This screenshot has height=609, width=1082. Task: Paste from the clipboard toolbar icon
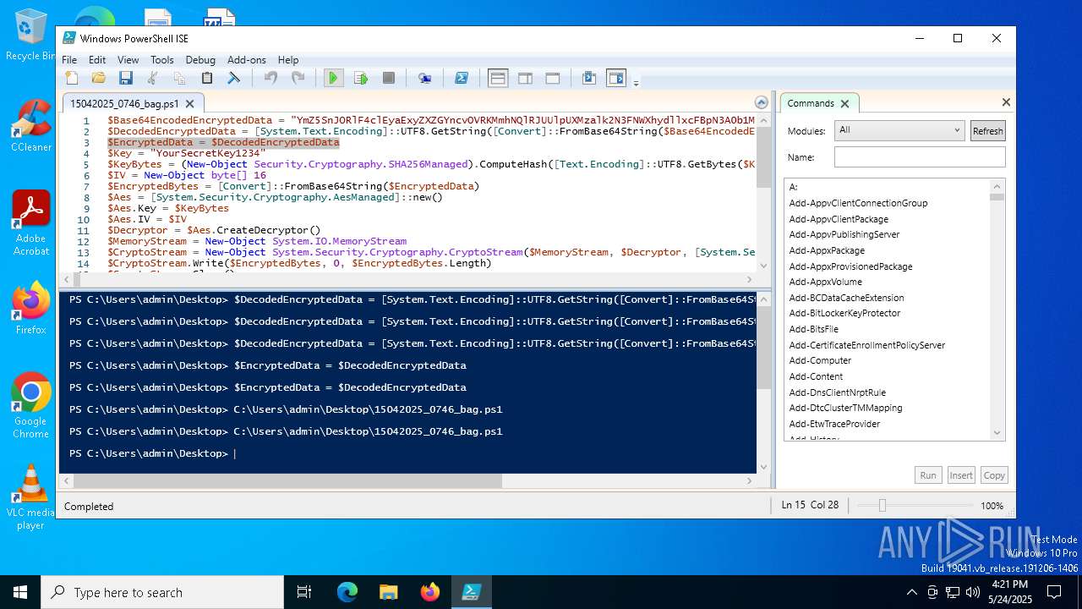click(207, 78)
